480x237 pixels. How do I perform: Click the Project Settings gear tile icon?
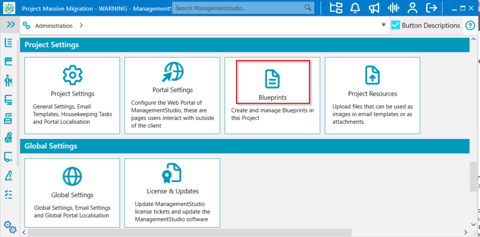(72, 75)
